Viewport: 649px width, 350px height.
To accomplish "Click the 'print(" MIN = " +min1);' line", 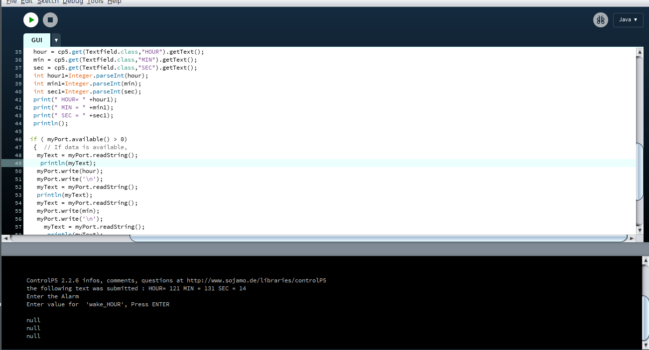I will click(73, 107).
